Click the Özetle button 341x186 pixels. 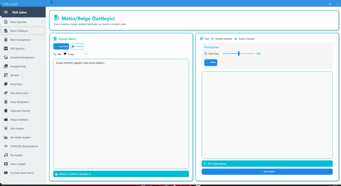click(x=211, y=63)
